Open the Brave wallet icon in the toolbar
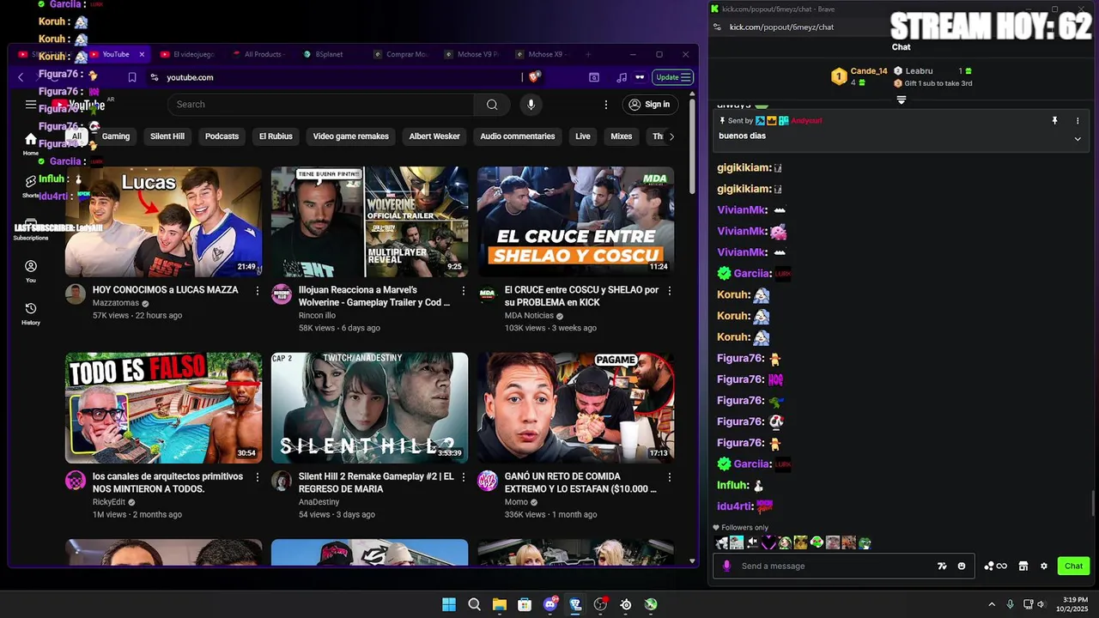Screen dimensions: 1099x618 [x=594, y=77]
